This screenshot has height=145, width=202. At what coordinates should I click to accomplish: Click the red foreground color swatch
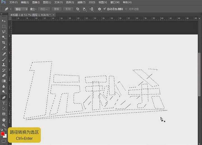coord(3,134)
